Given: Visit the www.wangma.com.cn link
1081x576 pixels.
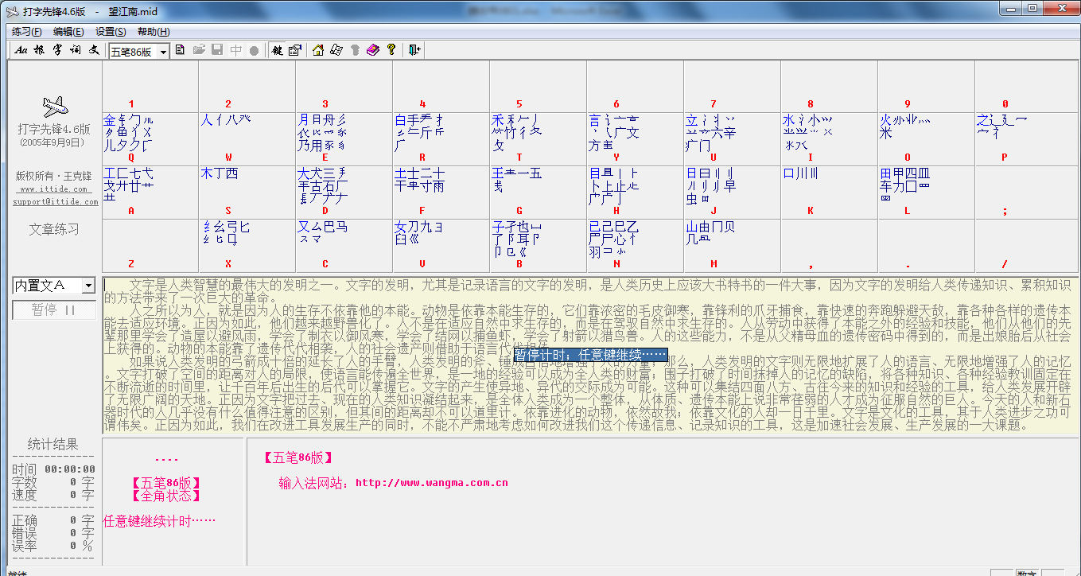Looking at the screenshot, I should [431, 482].
